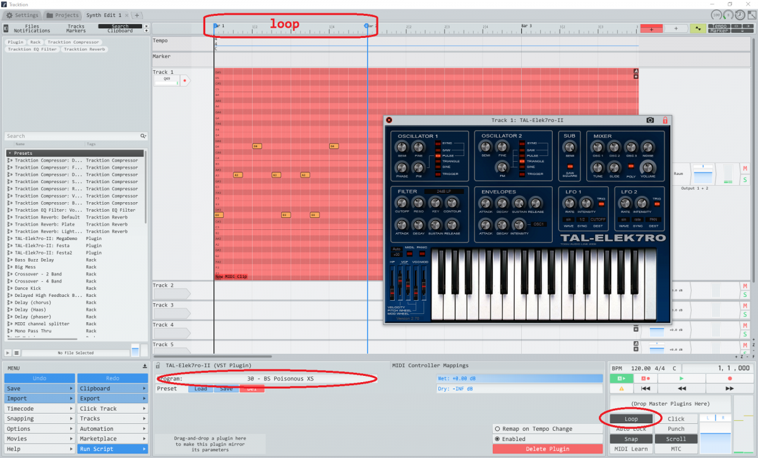
Task: Click the Redo button
Action: click(112, 378)
